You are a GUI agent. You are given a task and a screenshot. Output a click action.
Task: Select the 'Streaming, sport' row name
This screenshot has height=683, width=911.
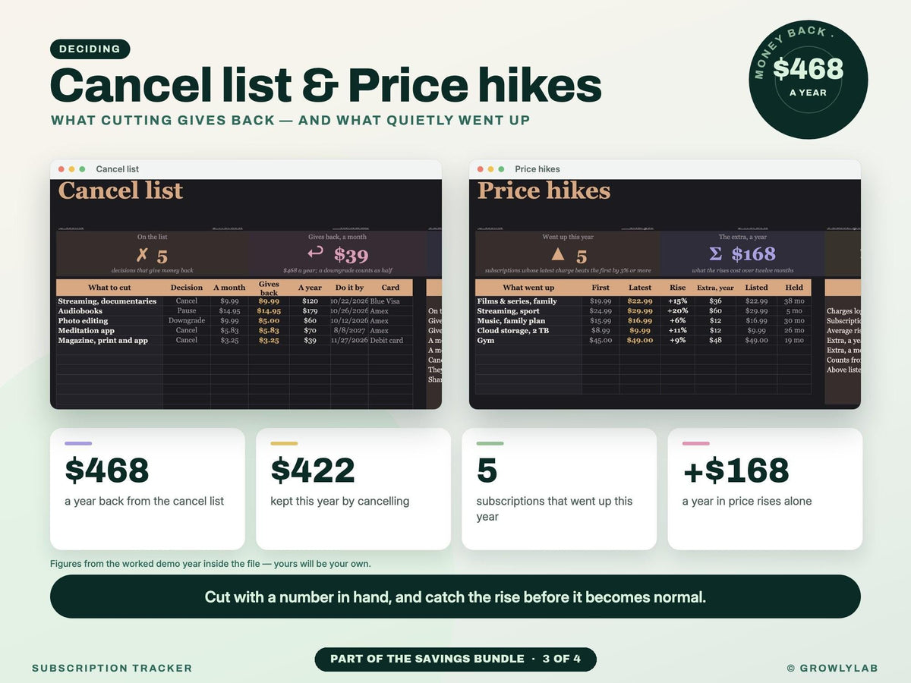pyautogui.click(x=507, y=311)
